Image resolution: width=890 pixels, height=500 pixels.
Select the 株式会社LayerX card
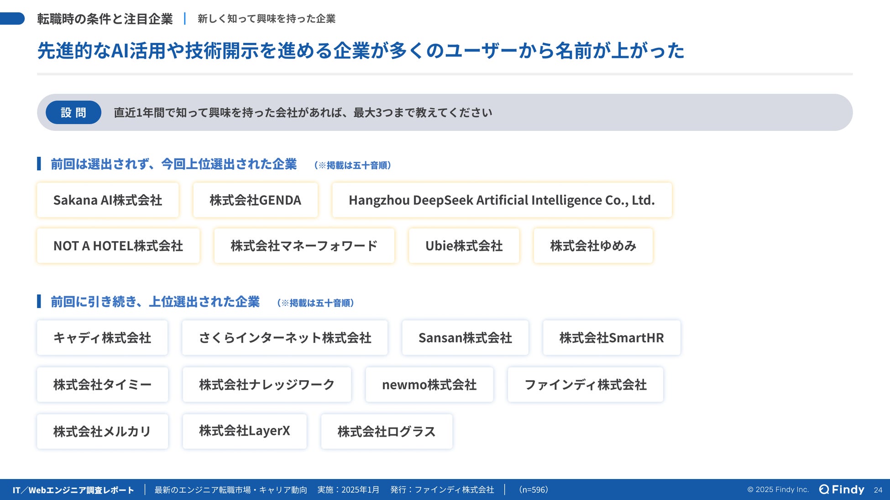point(245,431)
